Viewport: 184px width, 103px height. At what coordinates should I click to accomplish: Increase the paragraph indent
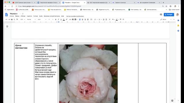point(106,19)
